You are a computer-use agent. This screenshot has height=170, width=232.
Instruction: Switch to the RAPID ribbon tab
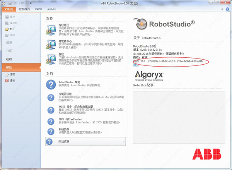[38, 9]
